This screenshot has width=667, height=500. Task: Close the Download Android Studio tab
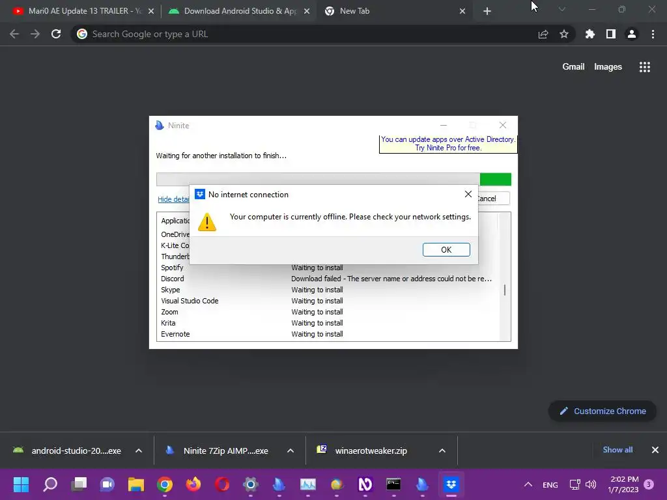(x=307, y=12)
